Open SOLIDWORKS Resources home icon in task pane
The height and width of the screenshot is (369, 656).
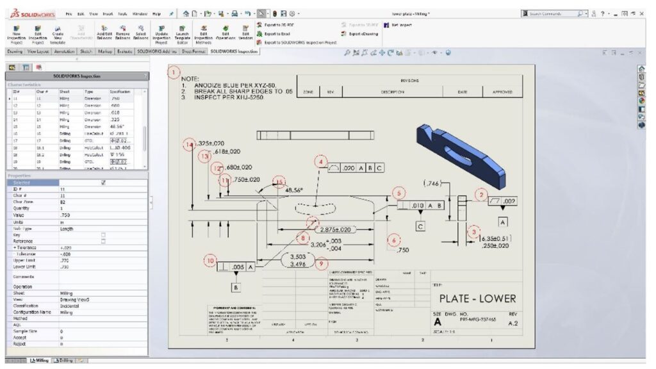pos(641,69)
